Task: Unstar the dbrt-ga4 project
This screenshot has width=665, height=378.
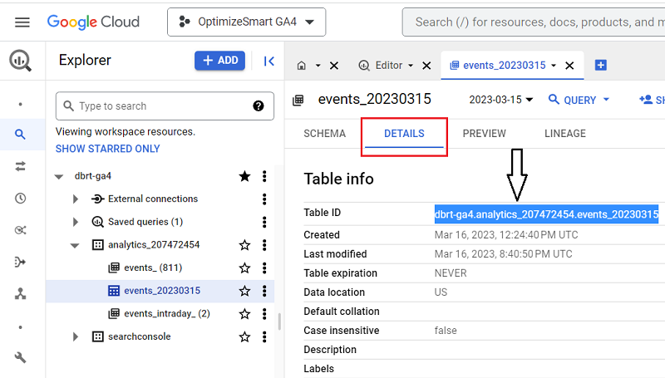Action: 244,176
